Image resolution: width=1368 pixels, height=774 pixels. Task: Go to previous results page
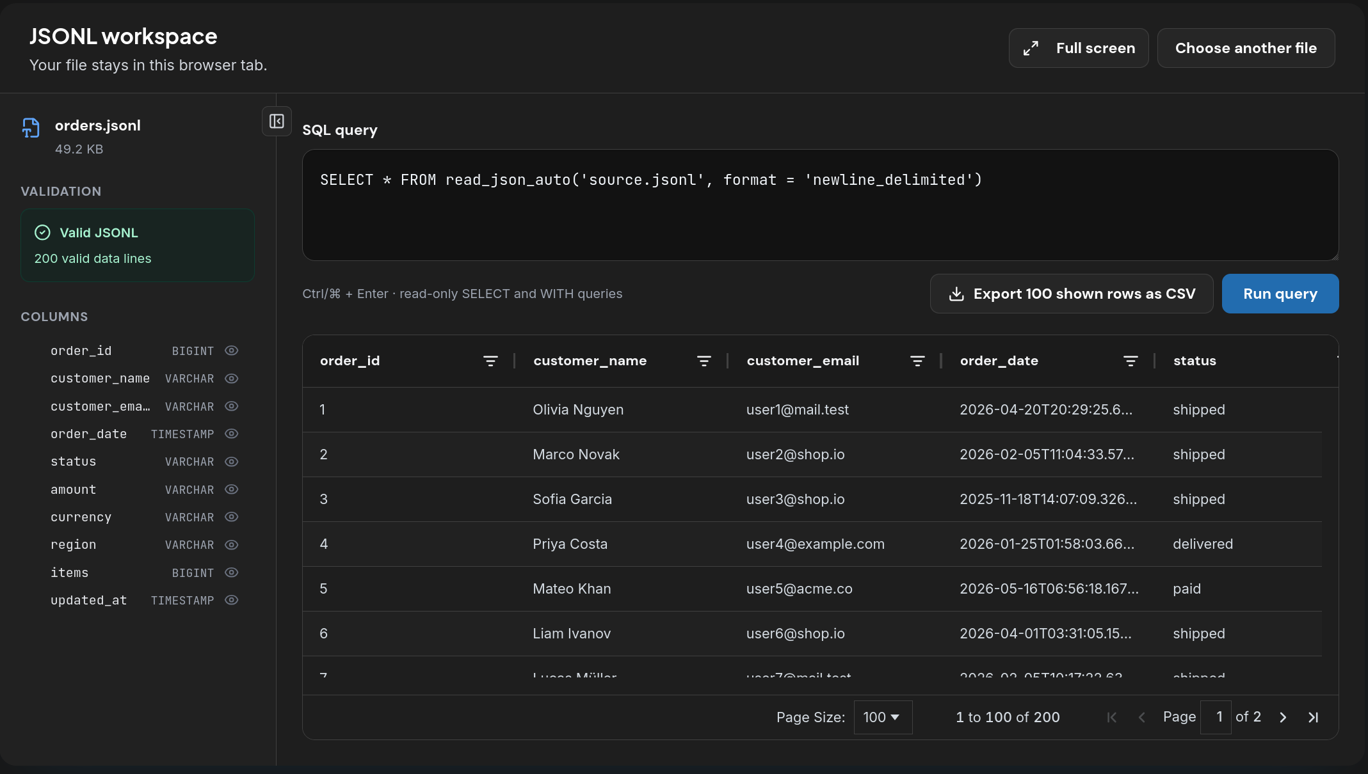(1142, 717)
